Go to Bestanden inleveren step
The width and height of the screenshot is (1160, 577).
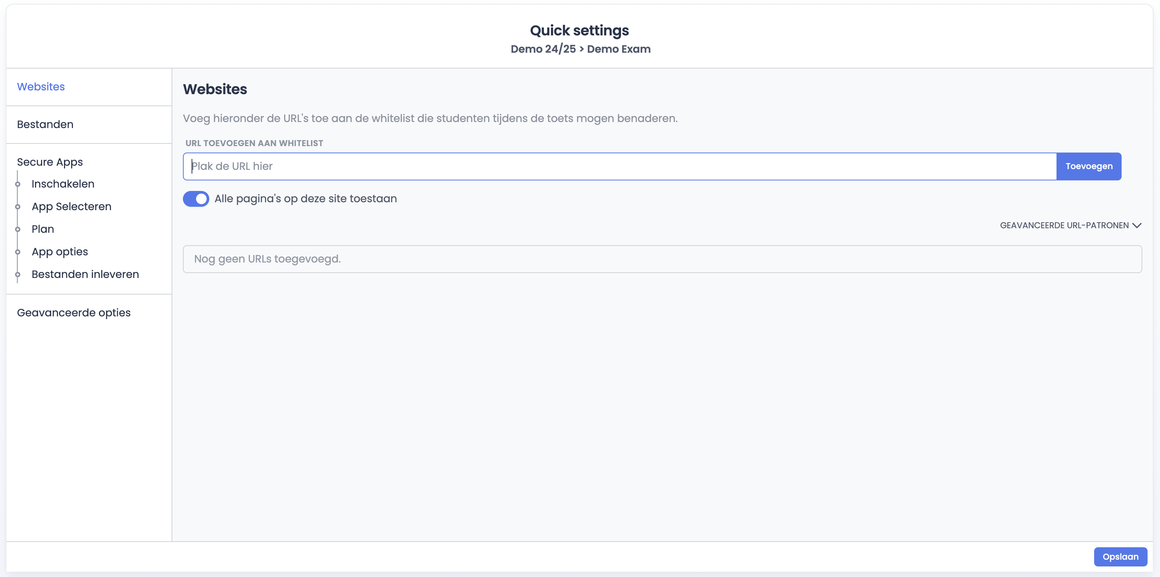pyautogui.click(x=85, y=274)
